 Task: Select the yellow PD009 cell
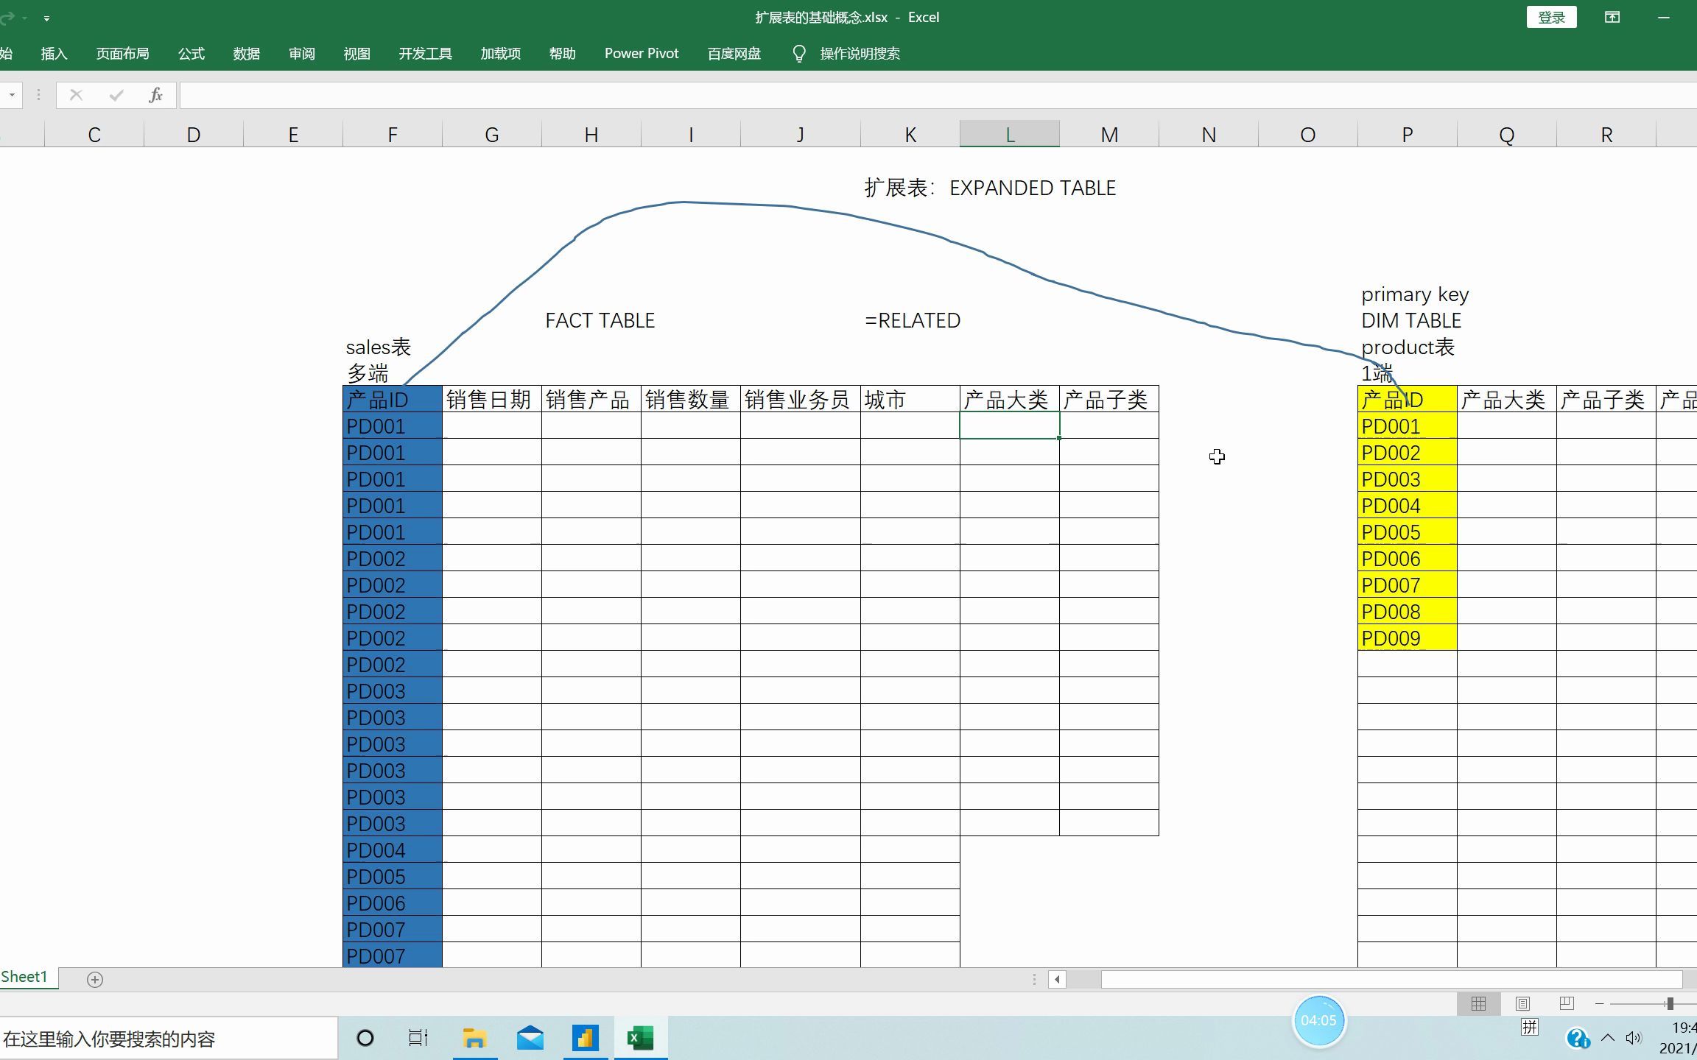(1408, 638)
